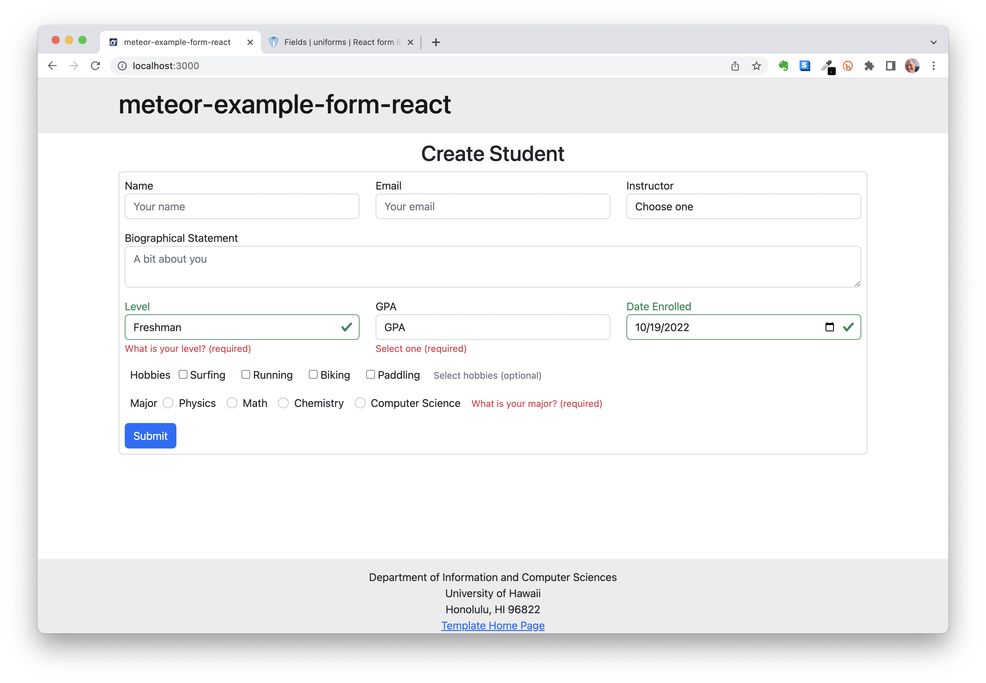Viewport: 986px width, 683px height.
Task: Click 'Select hobbies (optional)' help text
Action: (487, 375)
